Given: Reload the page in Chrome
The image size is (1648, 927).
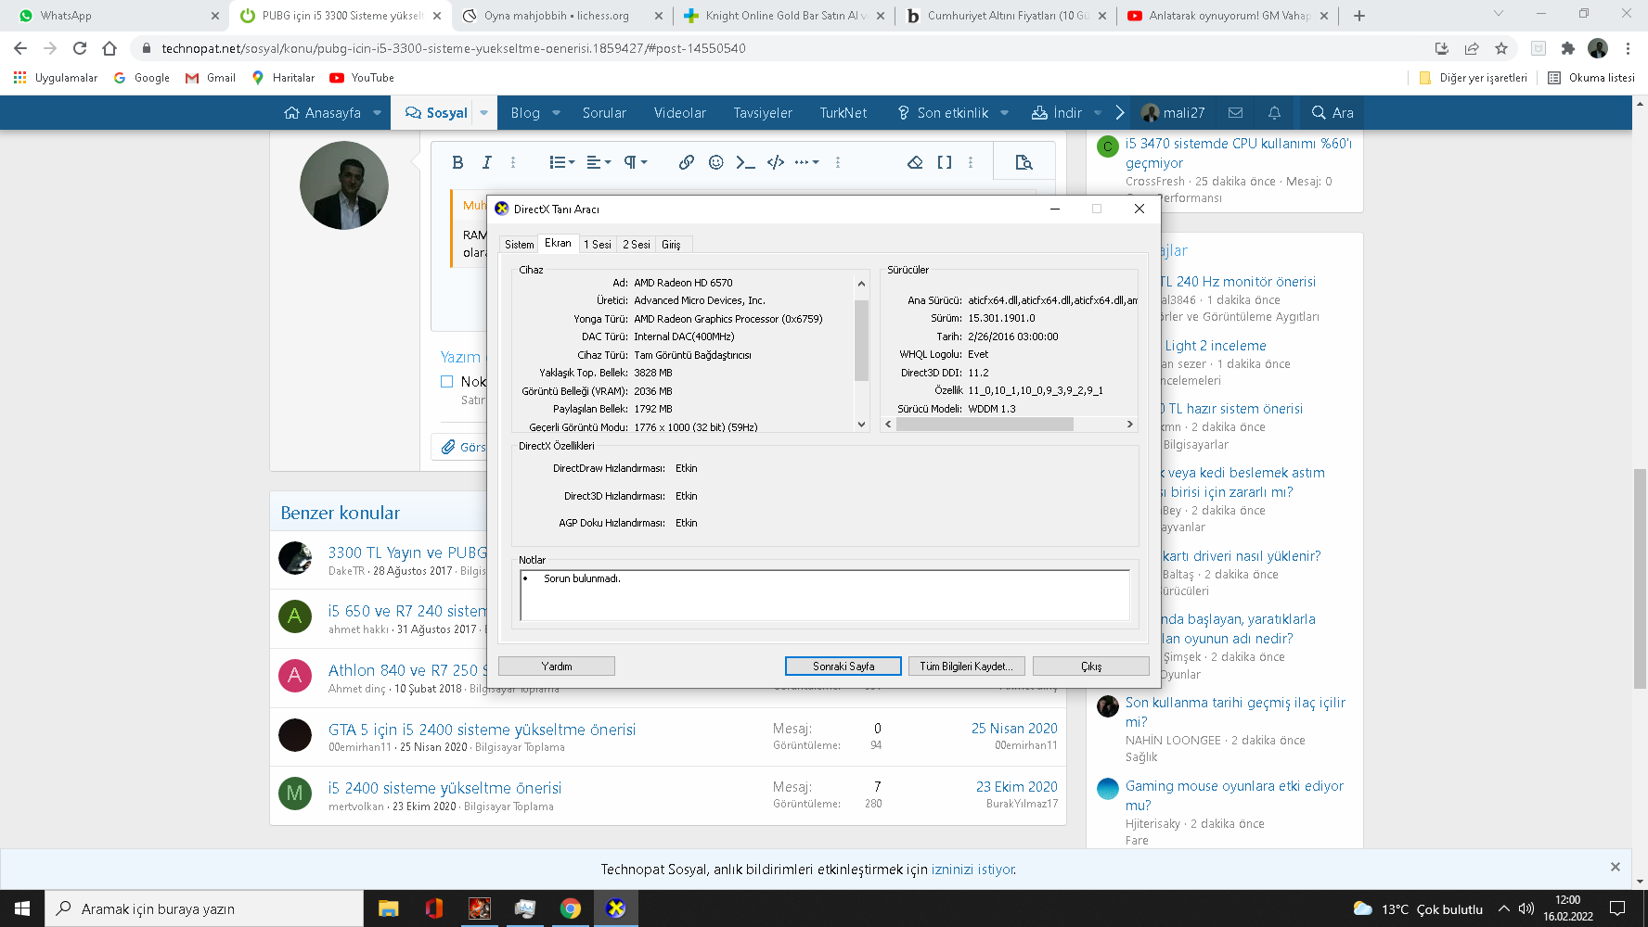Looking at the screenshot, I should click(x=80, y=48).
